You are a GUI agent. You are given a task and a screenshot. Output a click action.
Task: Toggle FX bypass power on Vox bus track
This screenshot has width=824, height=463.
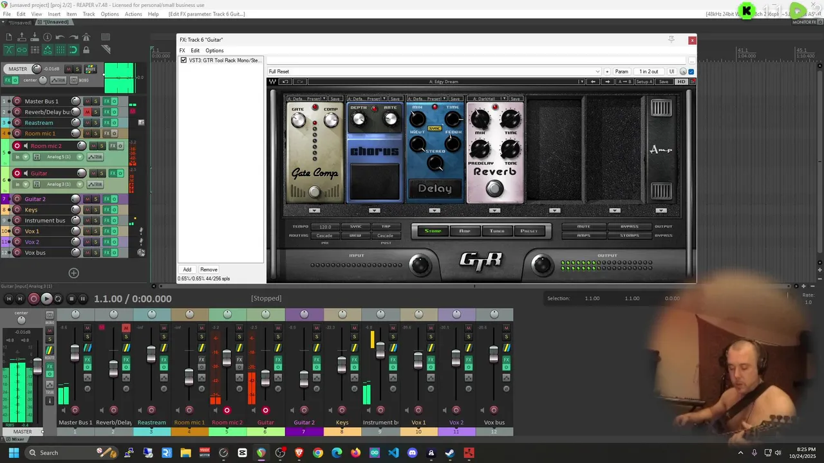click(115, 253)
